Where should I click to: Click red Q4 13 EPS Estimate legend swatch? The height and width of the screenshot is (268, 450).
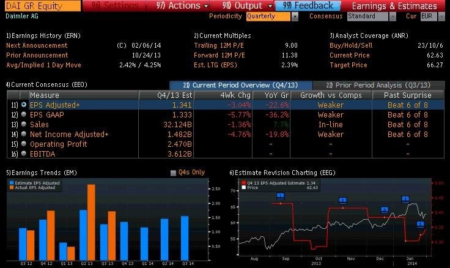click(244, 183)
